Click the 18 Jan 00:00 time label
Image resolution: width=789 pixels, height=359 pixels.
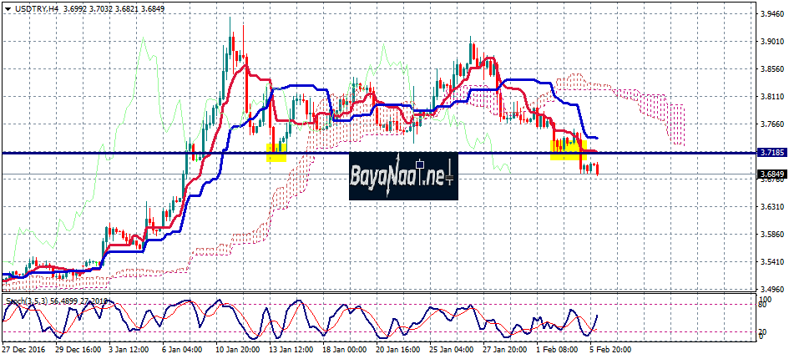(x=343, y=351)
